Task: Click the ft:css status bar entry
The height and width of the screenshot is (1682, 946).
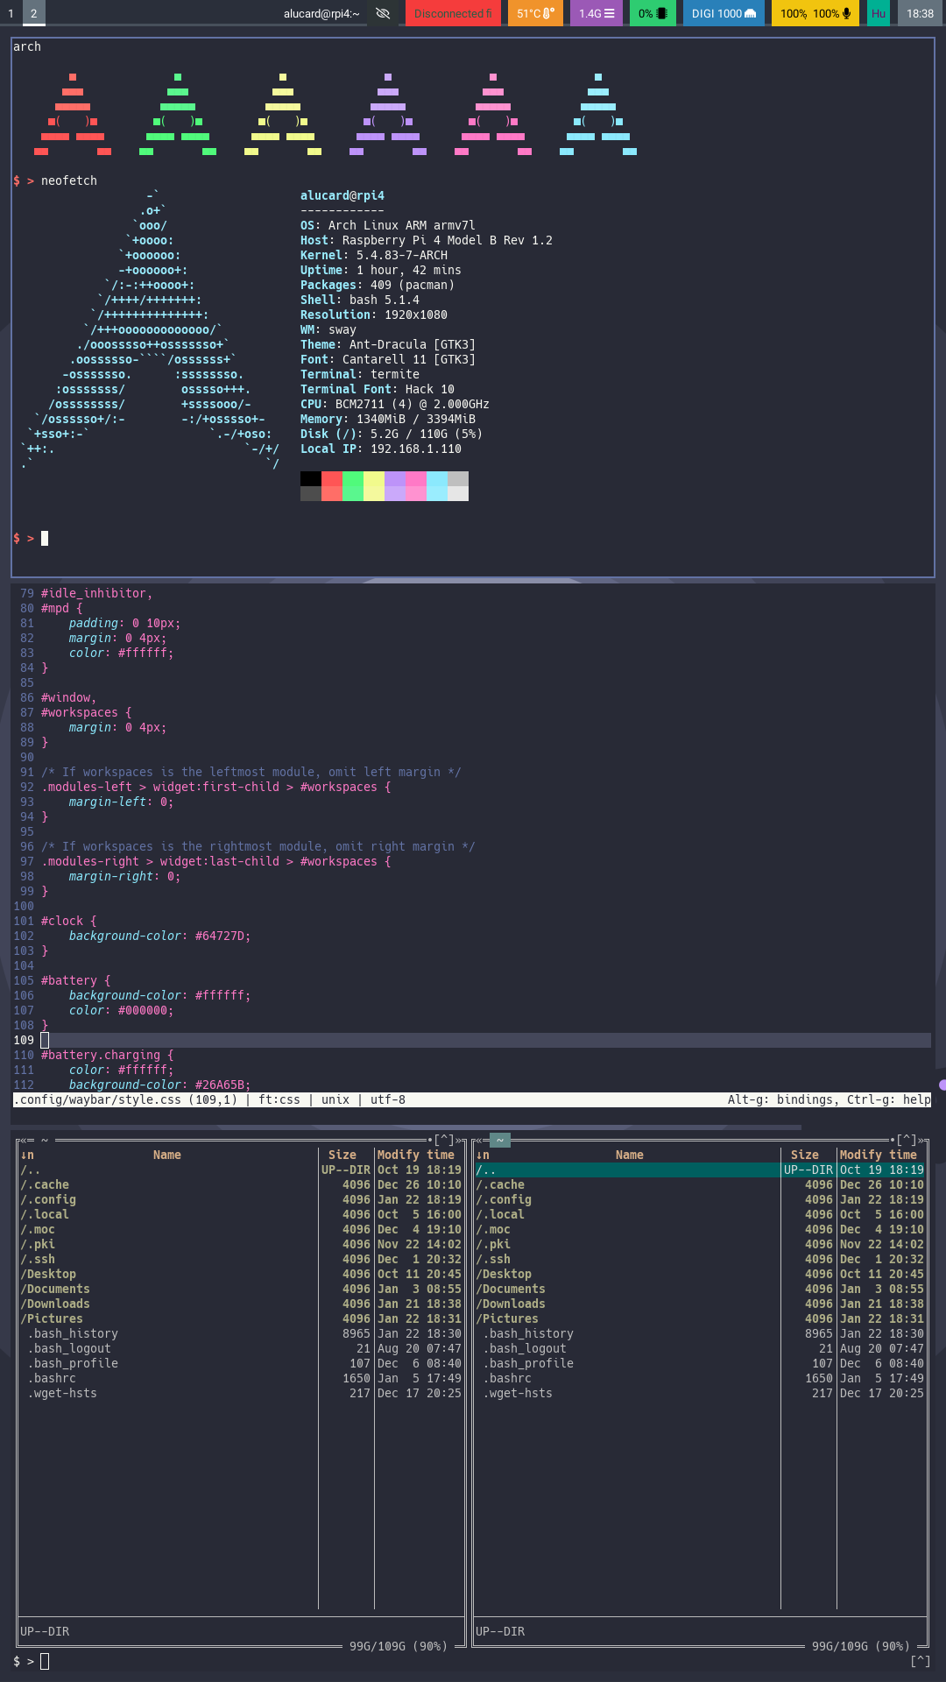Action: pos(279,1099)
